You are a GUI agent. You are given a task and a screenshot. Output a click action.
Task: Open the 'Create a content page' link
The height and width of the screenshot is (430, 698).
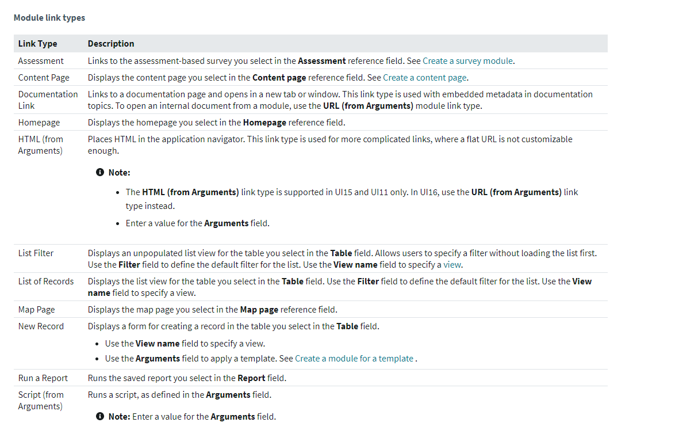(425, 78)
